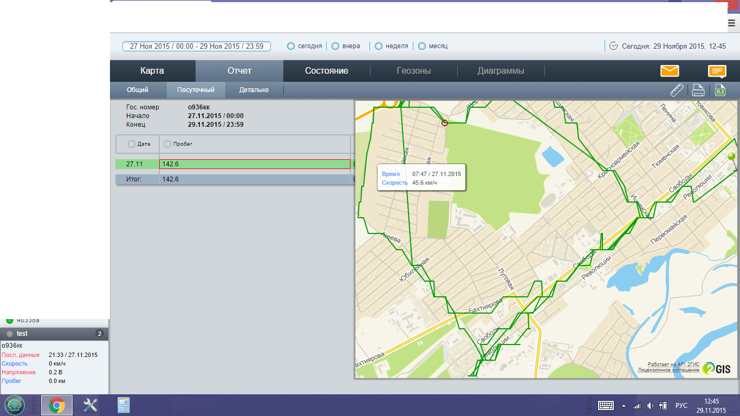Open the 'Лицензионное соглашение' link

[x=668, y=370]
